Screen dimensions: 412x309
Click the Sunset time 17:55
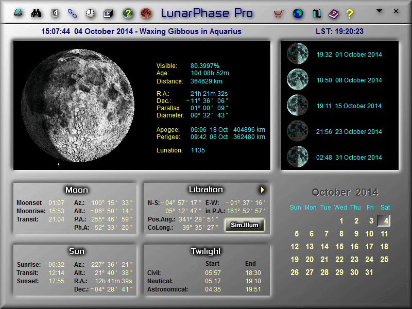coord(56,281)
